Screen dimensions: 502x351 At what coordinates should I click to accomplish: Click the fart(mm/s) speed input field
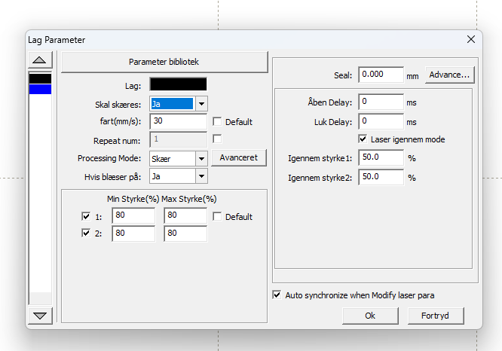point(178,121)
